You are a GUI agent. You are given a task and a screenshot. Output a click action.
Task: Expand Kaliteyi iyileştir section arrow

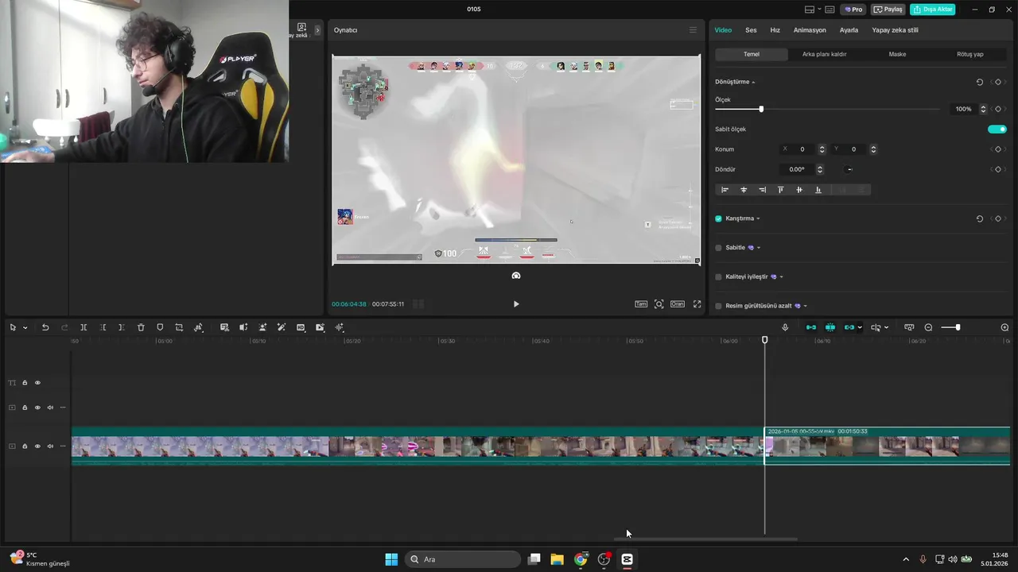[781, 277]
